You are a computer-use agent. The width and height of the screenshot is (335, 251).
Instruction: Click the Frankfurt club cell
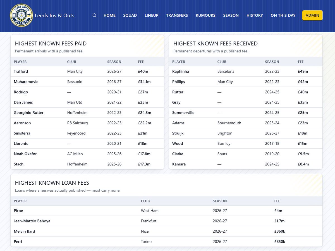[x=149, y=221]
